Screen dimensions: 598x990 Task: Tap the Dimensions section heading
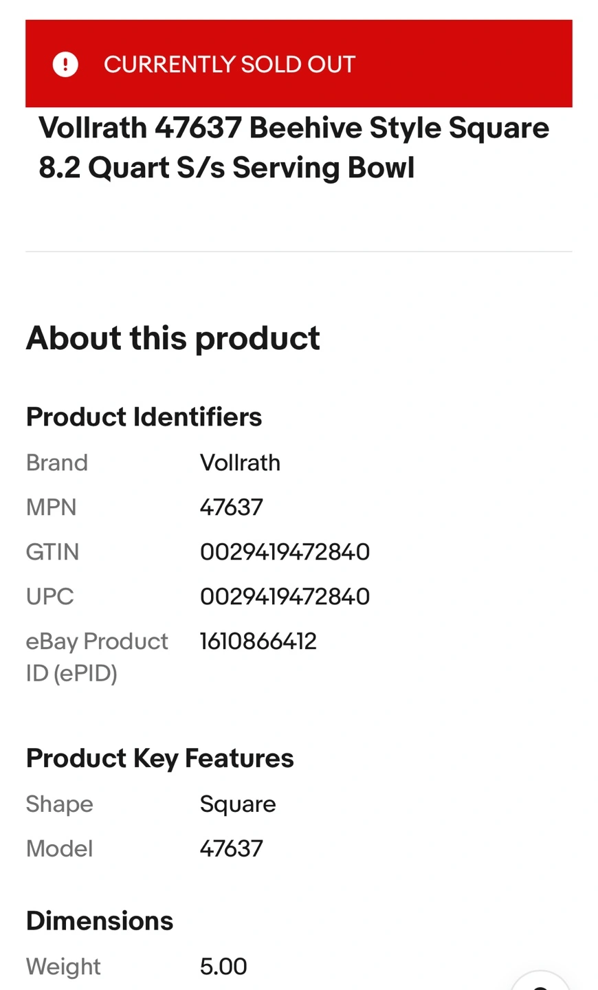click(100, 921)
